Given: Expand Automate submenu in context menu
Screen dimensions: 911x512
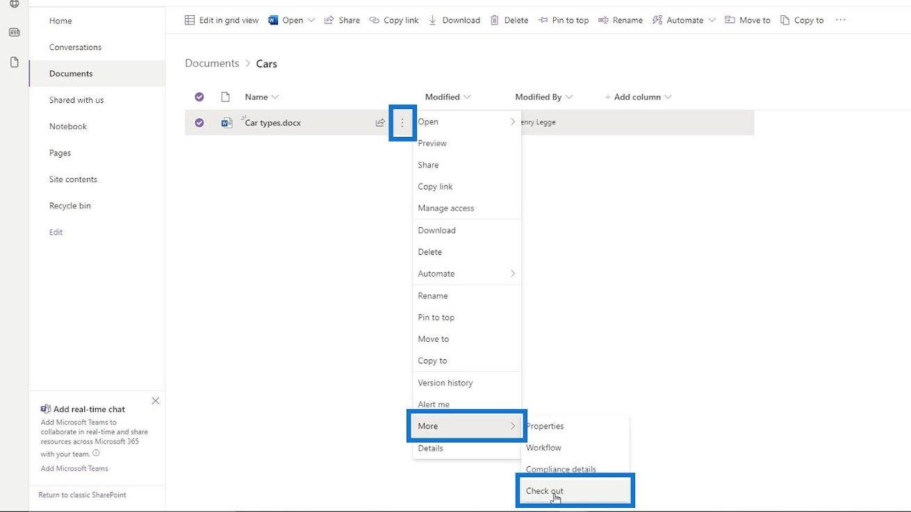Looking at the screenshot, I should 467,273.
